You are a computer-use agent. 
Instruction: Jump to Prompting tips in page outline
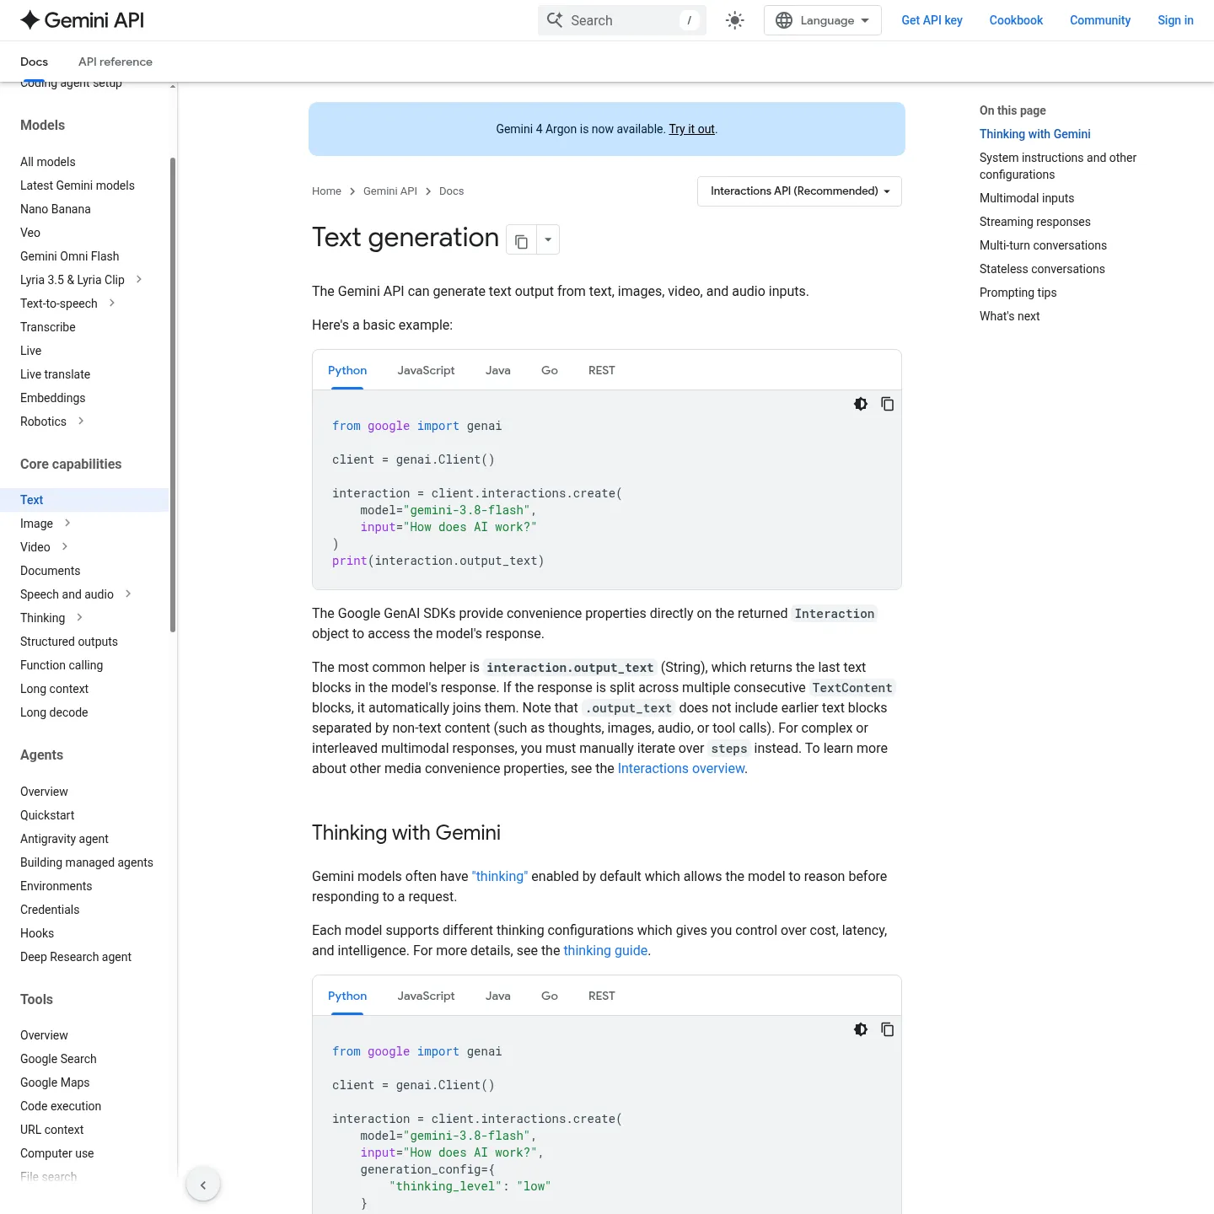tap(1018, 293)
